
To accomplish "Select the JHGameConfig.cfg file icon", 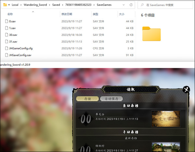I will (x=6, y=48).
